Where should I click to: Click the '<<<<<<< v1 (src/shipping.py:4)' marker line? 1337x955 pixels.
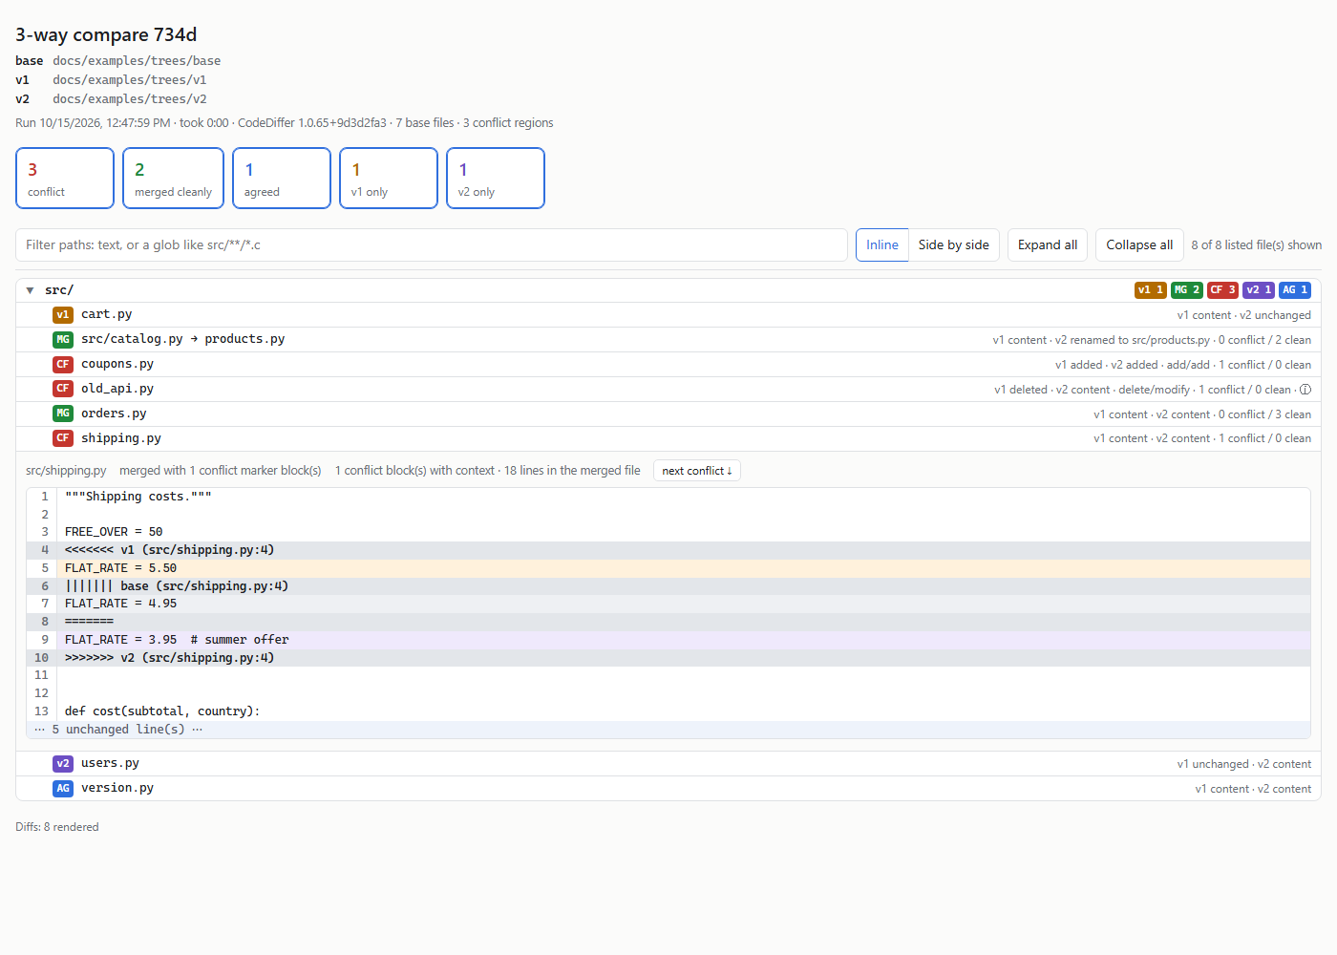coord(668,550)
